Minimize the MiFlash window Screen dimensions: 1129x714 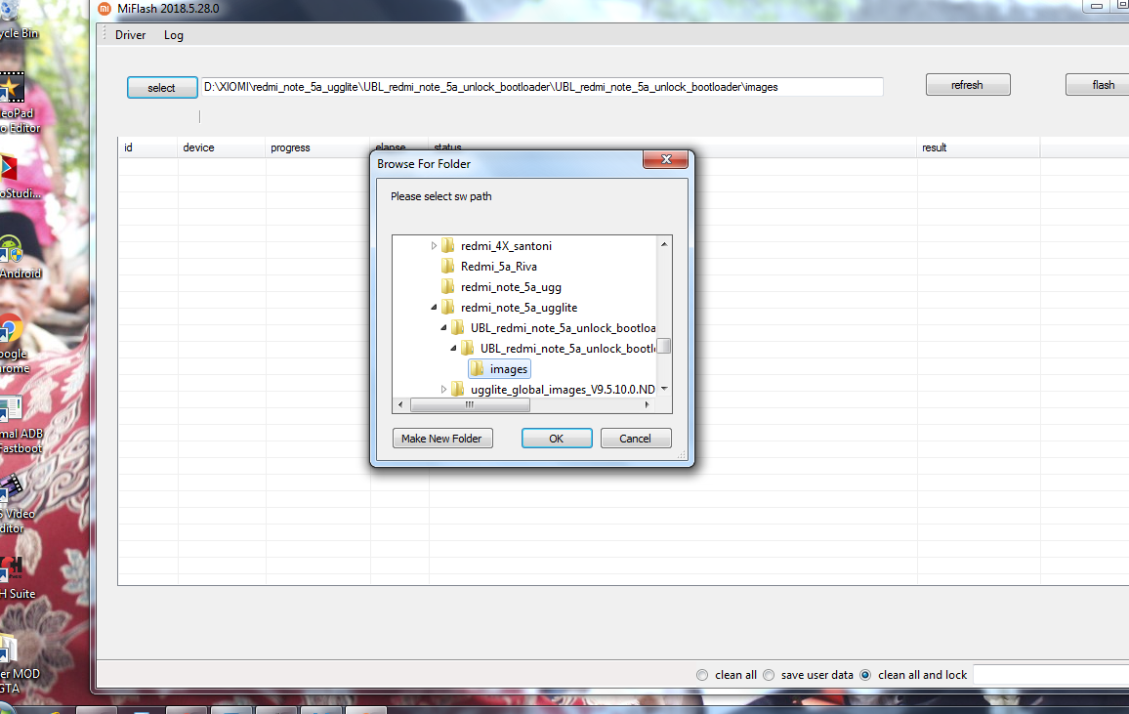(x=1097, y=6)
